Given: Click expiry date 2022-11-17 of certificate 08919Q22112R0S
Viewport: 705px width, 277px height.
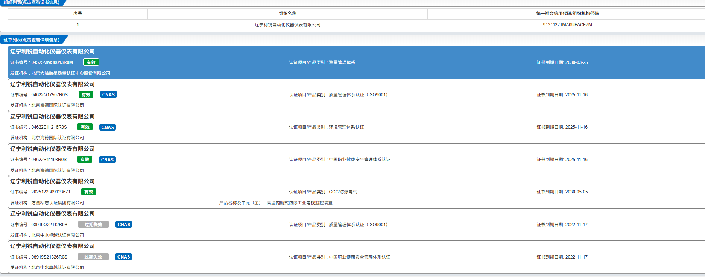Looking at the screenshot, I should click(x=577, y=225).
